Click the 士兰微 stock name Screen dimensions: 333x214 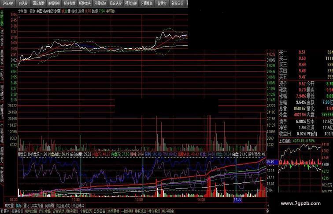pyautogui.click(x=22, y=11)
